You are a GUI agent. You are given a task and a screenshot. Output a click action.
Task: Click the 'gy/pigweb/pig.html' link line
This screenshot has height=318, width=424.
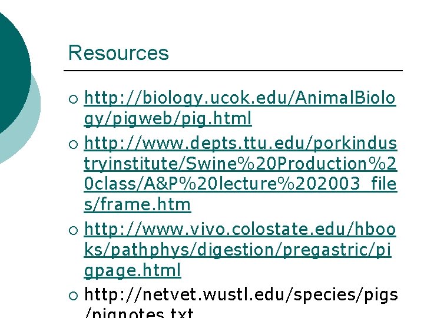click(x=168, y=118)
